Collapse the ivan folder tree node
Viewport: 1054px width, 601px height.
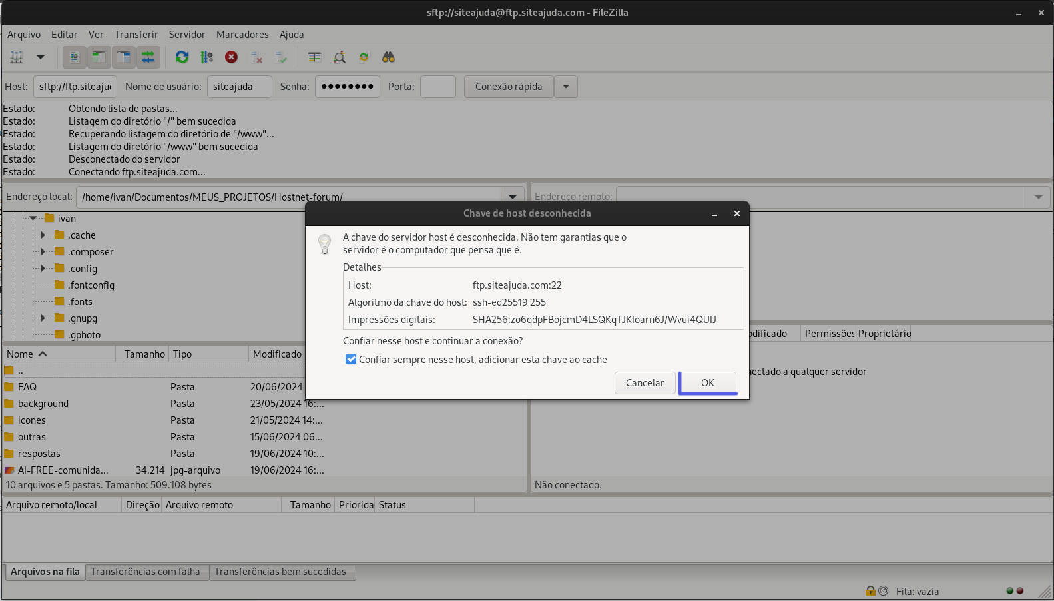pyautogui.click(x=33, y=219)
